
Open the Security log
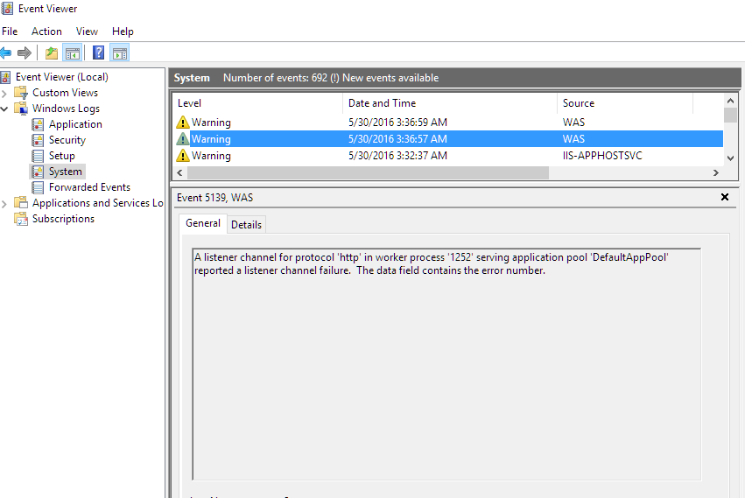[67, 140]
